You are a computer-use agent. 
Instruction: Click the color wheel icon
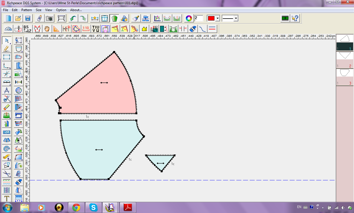[x=189, y=19]
